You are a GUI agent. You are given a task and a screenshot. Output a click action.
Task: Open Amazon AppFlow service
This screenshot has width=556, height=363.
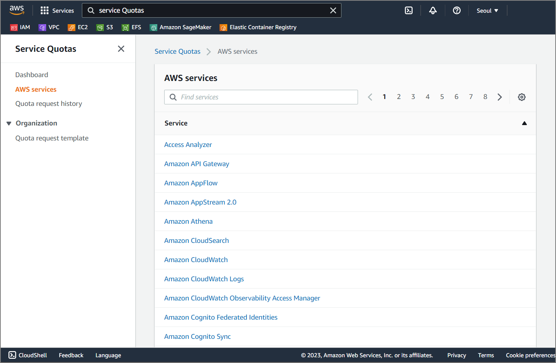pos(191,183)
